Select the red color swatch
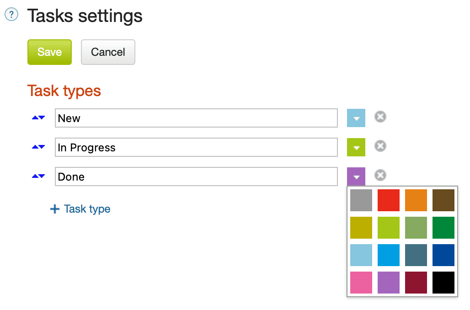Image resolution: width=470 pixels, height=310 pixels. coord(388,200)
